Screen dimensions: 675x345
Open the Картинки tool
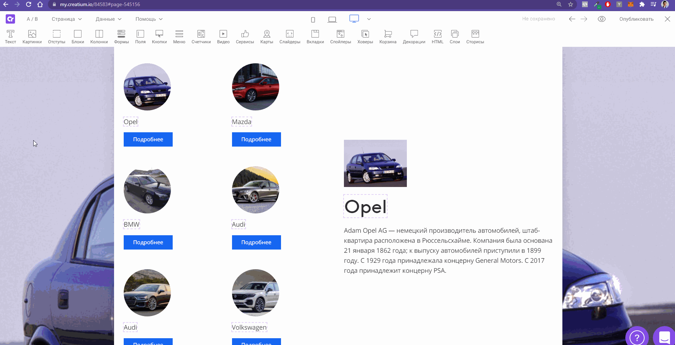32,37
